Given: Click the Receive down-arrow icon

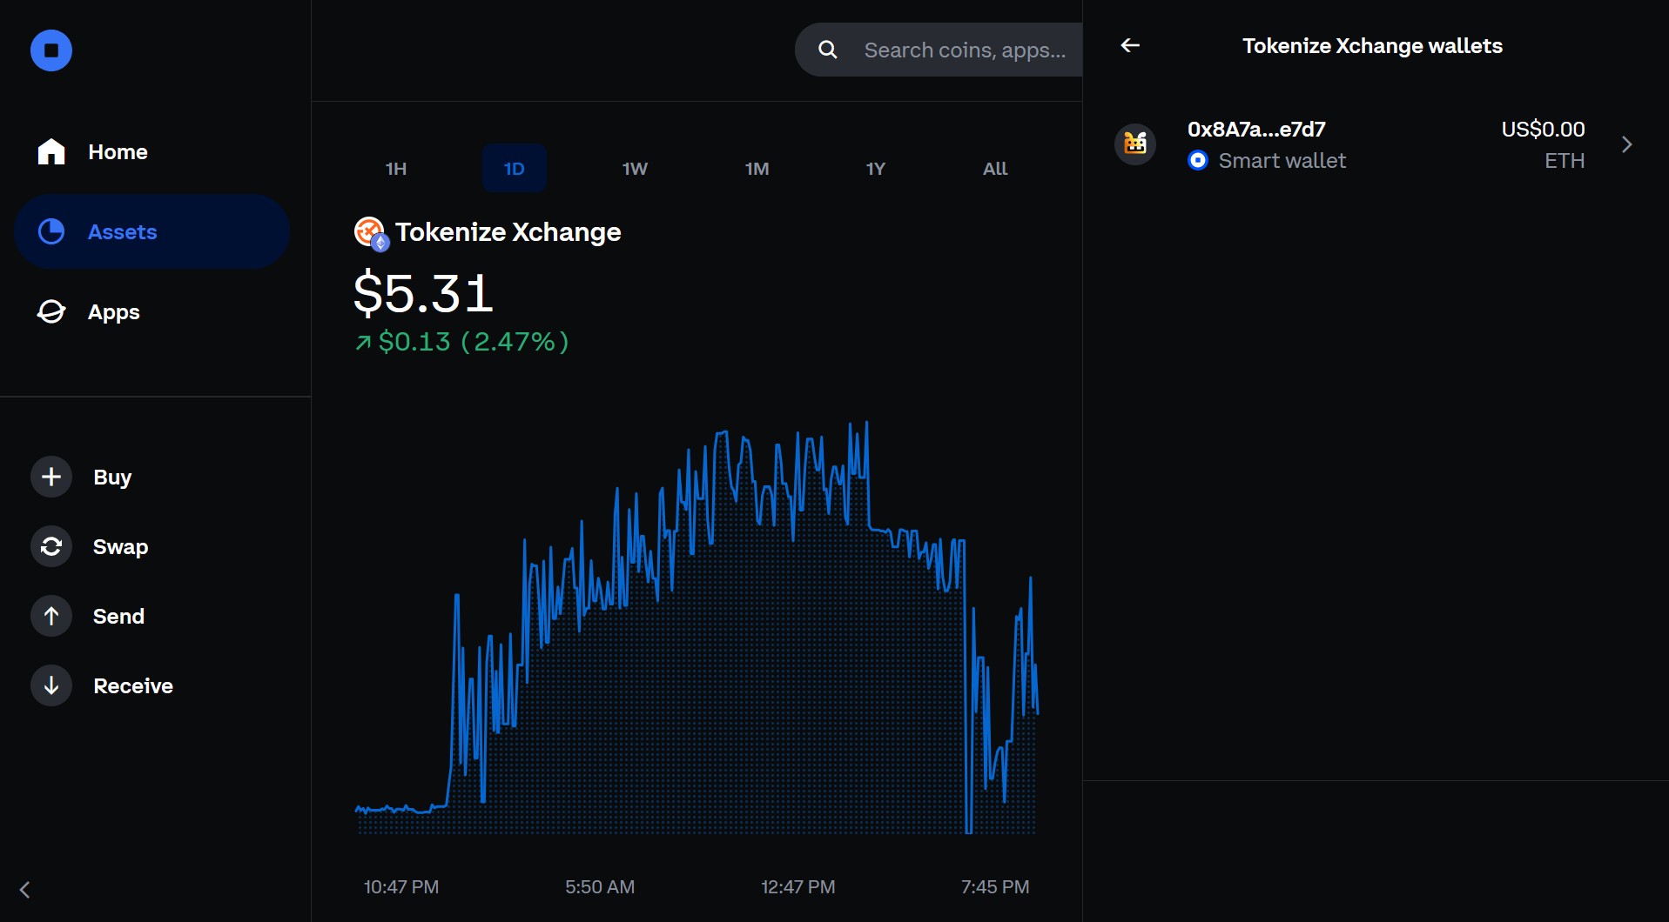Looking at the screenshot, I should [x=51, y=685].
